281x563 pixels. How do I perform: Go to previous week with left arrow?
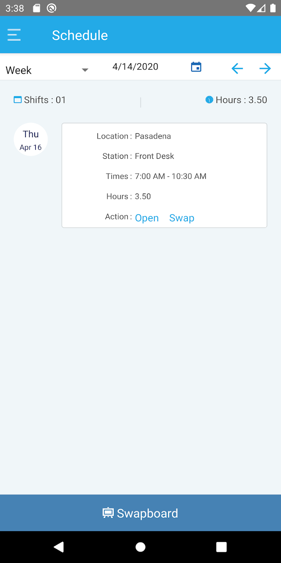(237, 69)
